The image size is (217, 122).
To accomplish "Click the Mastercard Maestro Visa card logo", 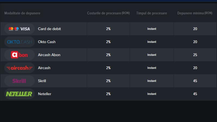I will coord(19,29).
